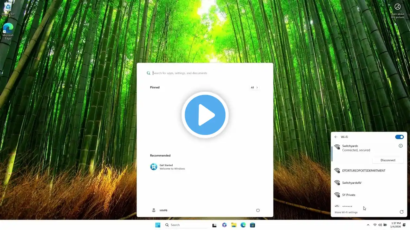Go back from the Wi-Fi panel

[x=336, y=137]
